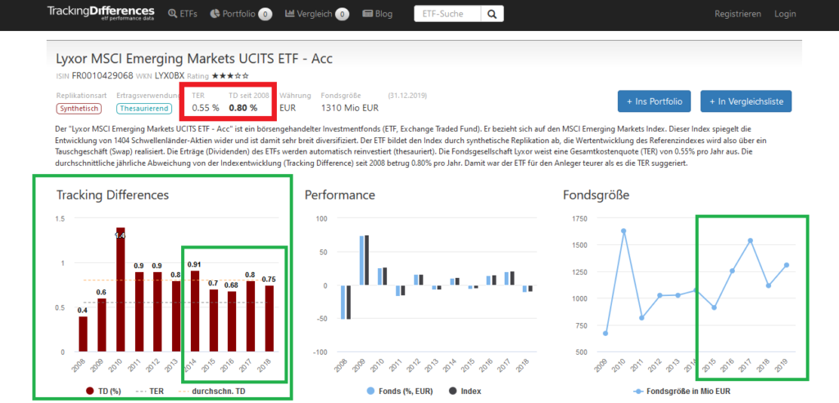The width and height of the screenshot is (839, 403).
Task: Toggle Fonds (%, EUR) legend entry
Action: click(x=400, y=392)
